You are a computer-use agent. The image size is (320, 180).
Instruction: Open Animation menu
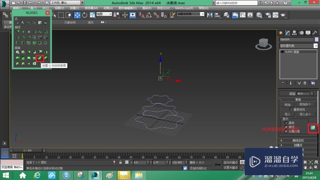(x=108, y=8)
